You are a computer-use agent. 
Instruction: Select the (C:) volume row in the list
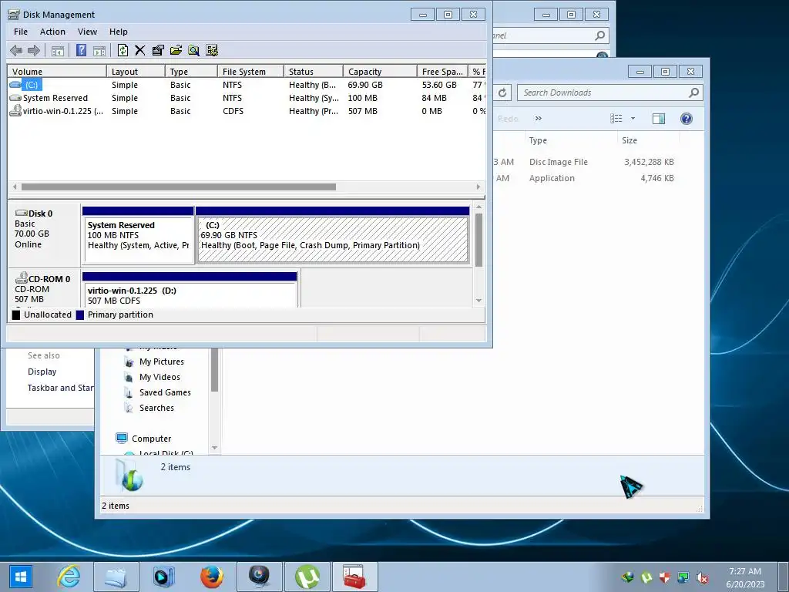247,85
